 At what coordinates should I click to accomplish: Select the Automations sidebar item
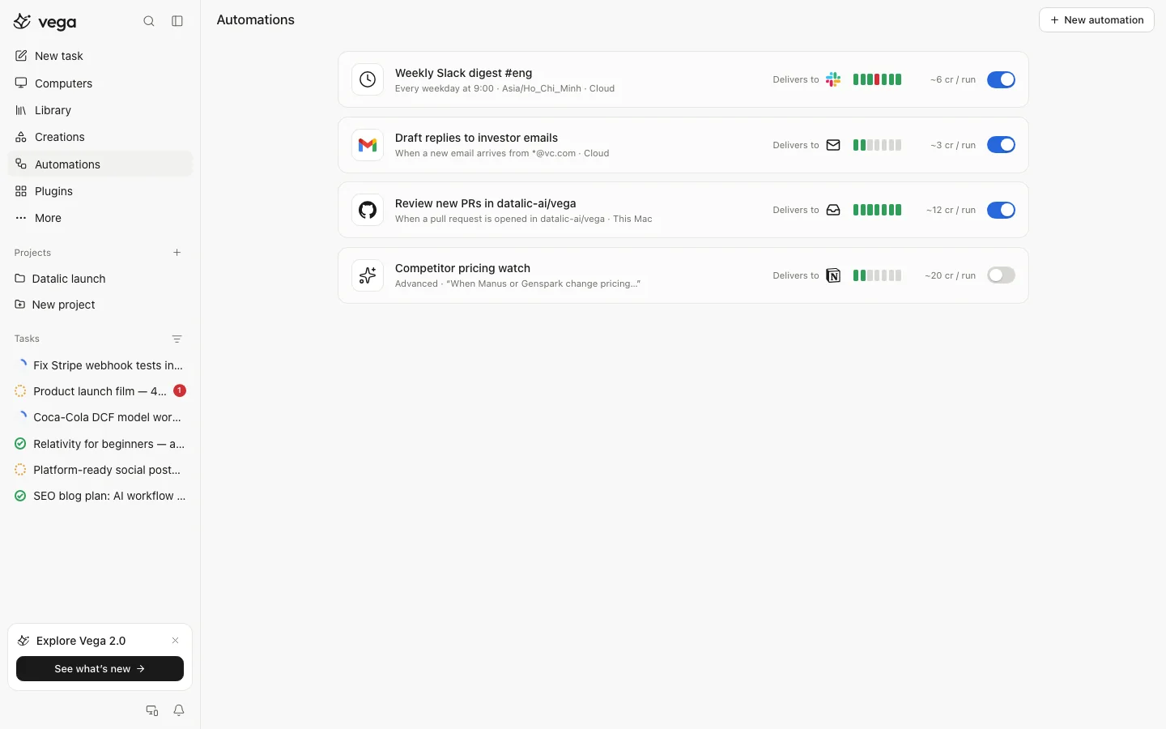(100, 164)
